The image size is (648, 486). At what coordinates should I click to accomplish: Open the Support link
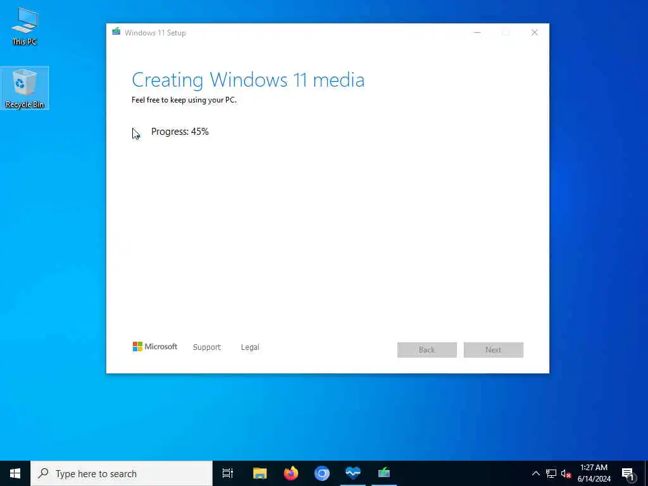[x=207, y=347]
